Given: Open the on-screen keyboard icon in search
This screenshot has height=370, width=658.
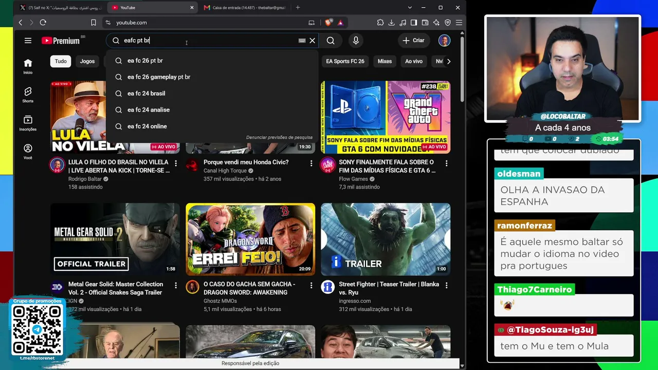Looking at the screenshot, I should point(302,41).
